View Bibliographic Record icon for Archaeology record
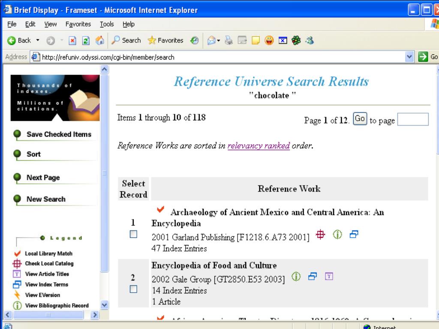The image size is (439, 329). pyautogui.click(x=337, y=234)
